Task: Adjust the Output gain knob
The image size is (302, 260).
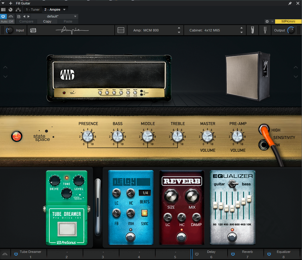Action: [x=291, y=30]
